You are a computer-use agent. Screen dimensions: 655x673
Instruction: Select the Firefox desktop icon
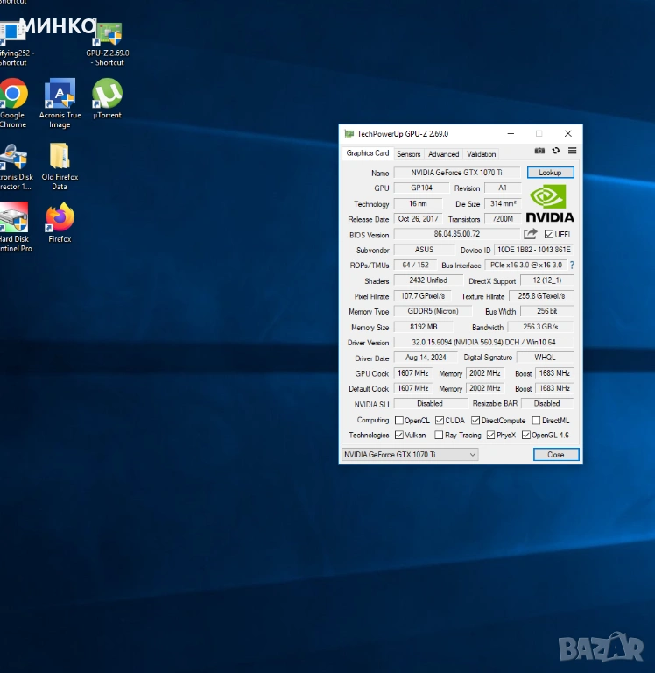coord(60,223)
